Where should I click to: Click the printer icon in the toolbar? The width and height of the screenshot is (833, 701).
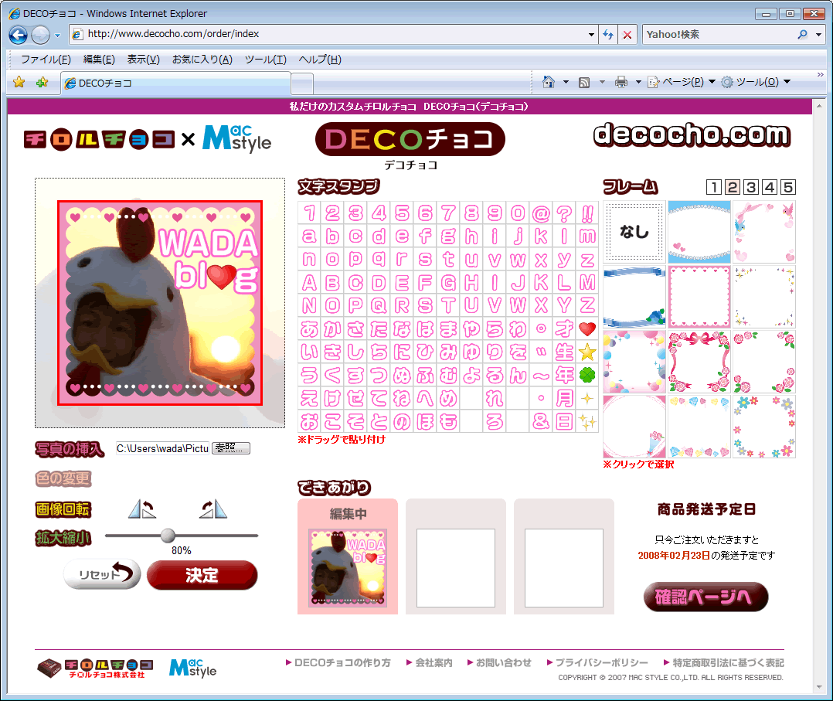point(620,82)
